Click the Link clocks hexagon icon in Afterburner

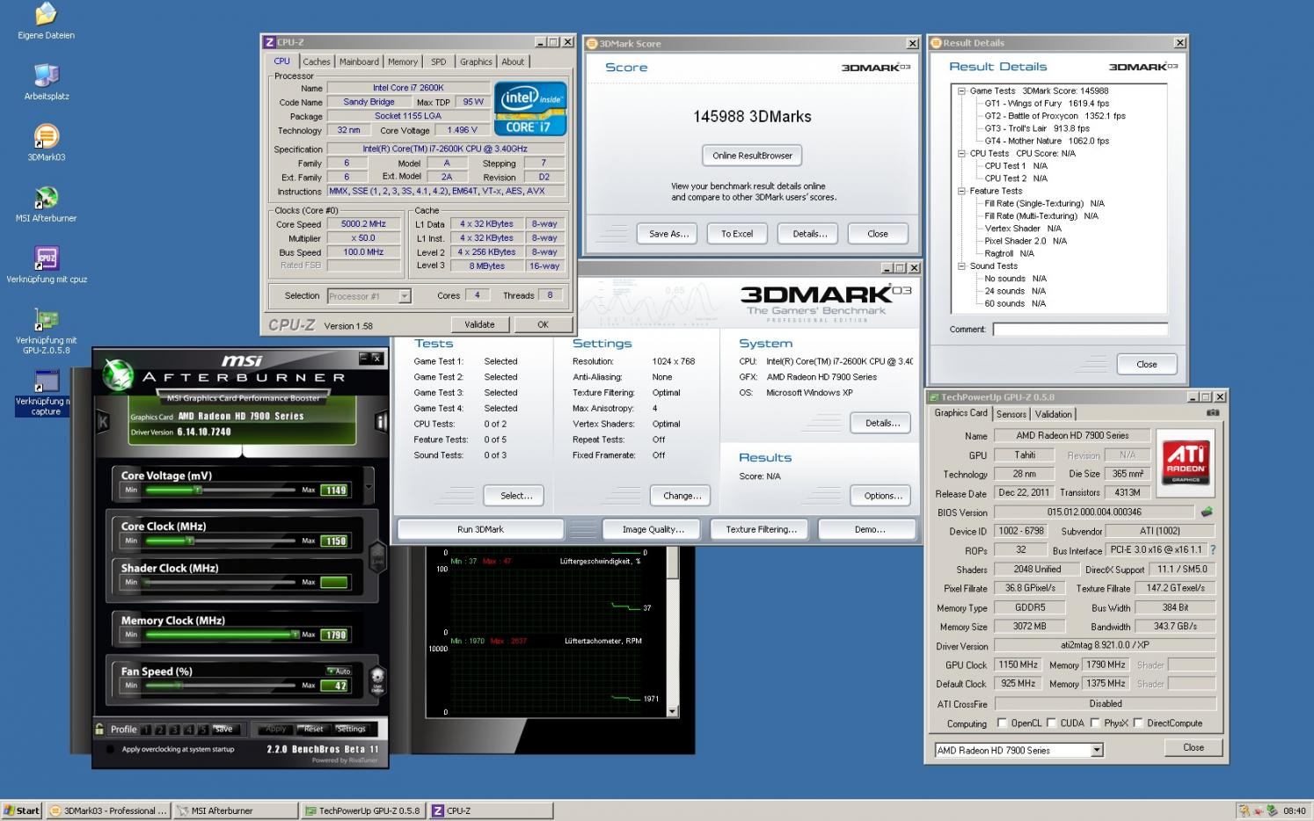click(x=377, y=557)
